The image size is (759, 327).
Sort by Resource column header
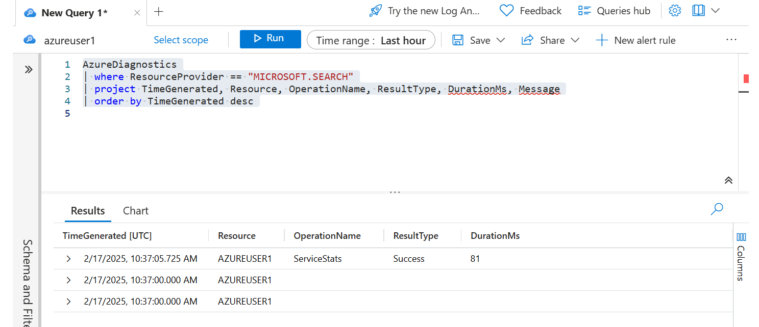click(x=237, y=236)
